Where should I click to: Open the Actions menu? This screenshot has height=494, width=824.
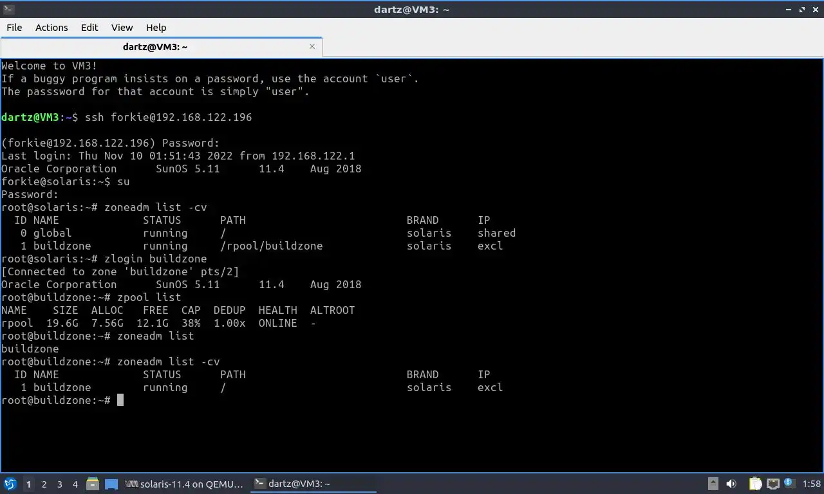(x=51, y=27)
